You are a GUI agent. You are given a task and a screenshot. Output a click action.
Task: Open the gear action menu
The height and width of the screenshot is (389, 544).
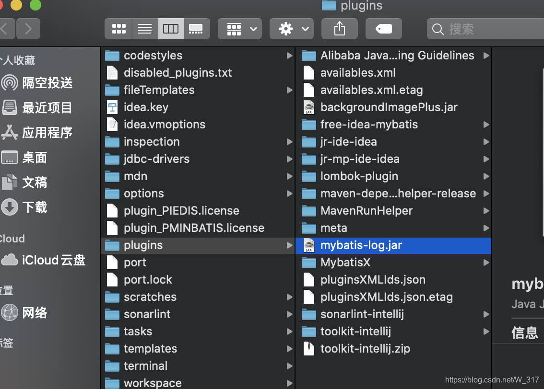coord(292,29)
